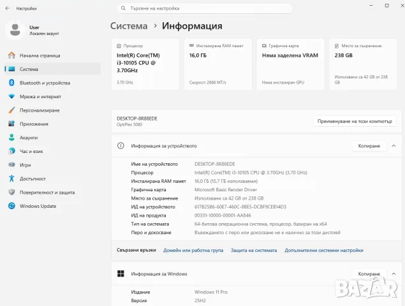Click device ID value 617B25B6
Screen dimensions: 405x306
click(x=240, y=207)
